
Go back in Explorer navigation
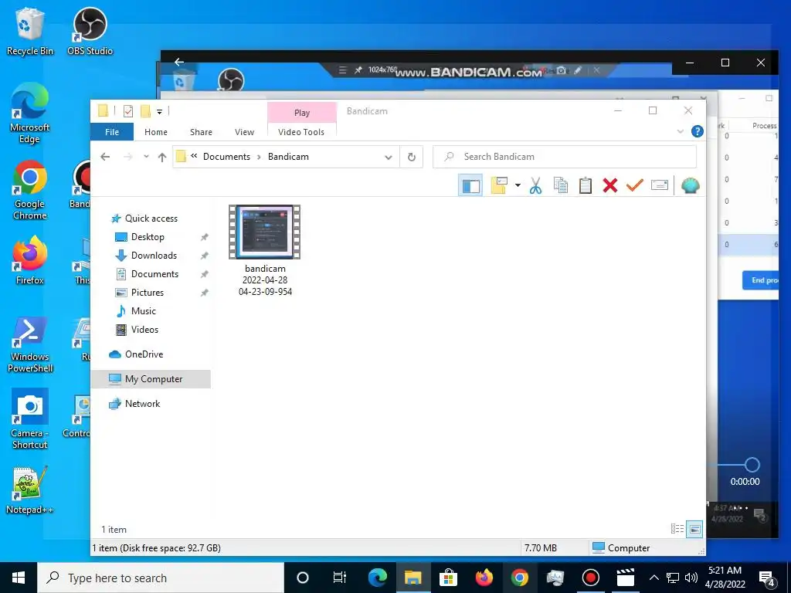(105, 157)
